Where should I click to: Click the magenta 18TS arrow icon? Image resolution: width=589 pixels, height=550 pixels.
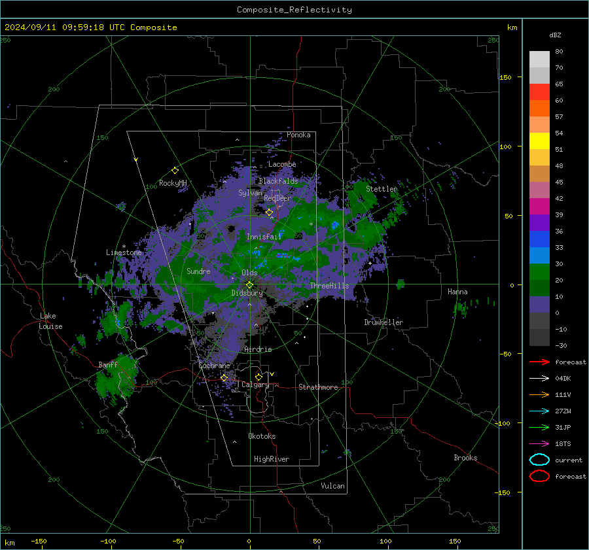pyautogui.click(x=539, y=444)
